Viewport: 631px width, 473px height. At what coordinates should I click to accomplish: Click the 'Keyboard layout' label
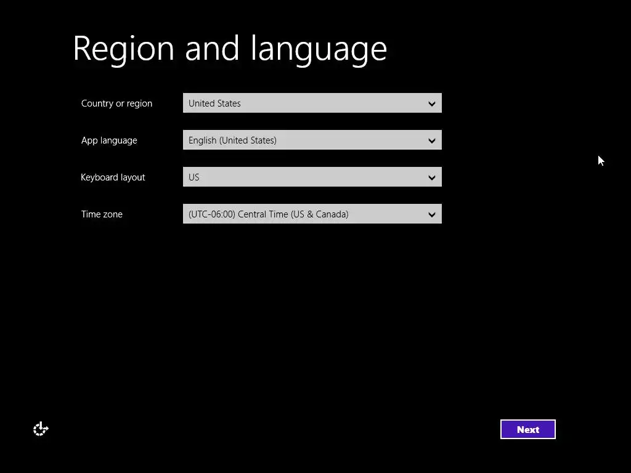pos(113,177)
